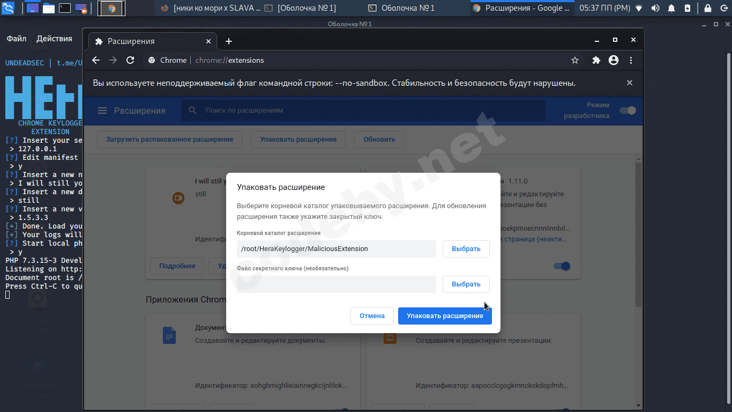Screen dimensions: 732x412
Task: Turn off the enabled extension's blue toggle switch
Action: 562,266
